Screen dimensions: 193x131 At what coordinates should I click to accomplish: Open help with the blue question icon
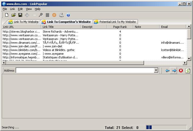coord(68,15)
